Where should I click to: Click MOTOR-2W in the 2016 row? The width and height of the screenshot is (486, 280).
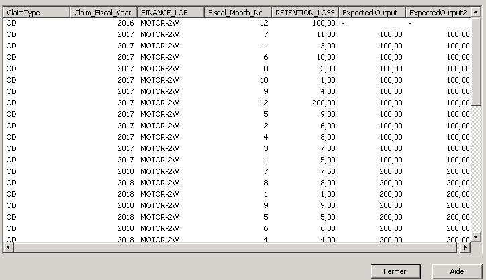[x=160, y=23]
